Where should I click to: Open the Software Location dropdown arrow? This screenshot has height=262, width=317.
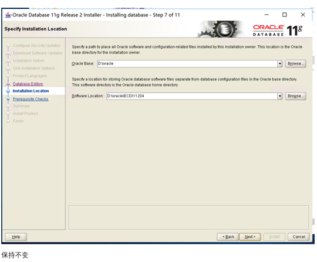point(279,96)
